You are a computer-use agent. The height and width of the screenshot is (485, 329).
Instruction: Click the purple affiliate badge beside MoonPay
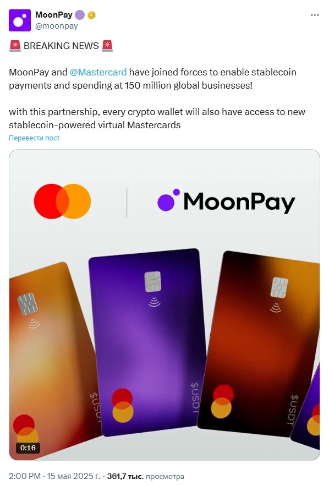tap(80, 15)
